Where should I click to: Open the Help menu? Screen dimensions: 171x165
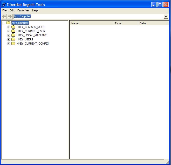click(35, 10)
